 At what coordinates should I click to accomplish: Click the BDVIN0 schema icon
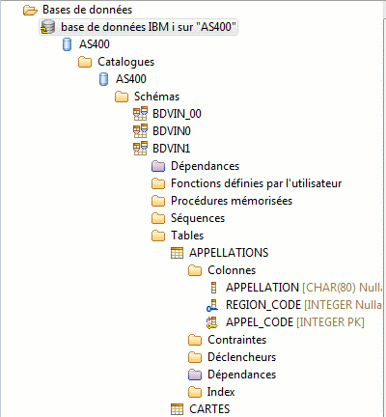tap(140, 131)
